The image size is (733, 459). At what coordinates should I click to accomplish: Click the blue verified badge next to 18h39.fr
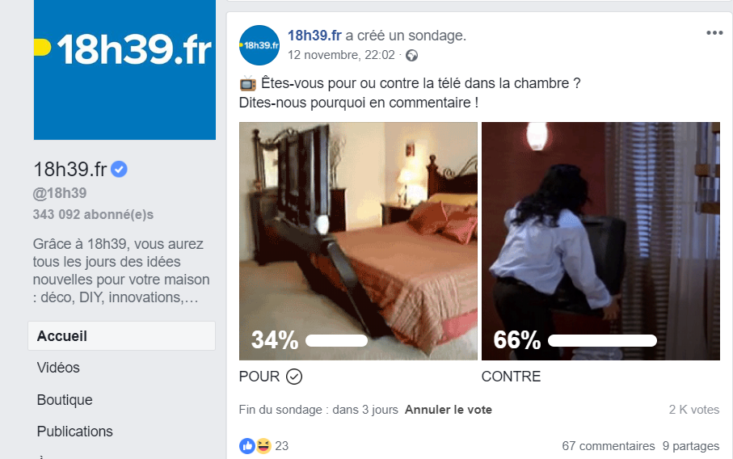tap(120, 169)
